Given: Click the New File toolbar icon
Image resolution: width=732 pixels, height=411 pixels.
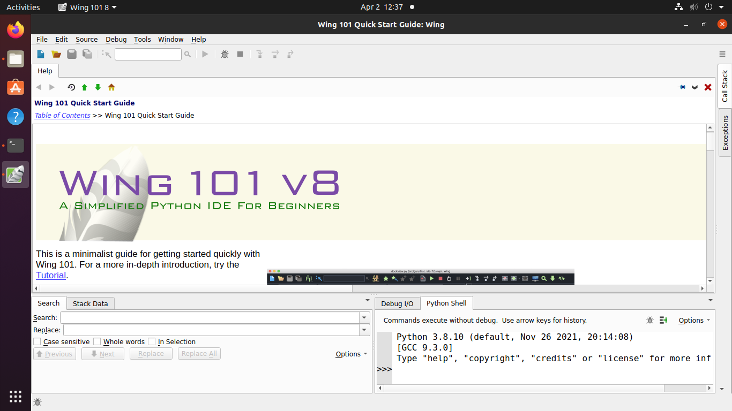Looking at the screenshot, I should coord(41,54).
